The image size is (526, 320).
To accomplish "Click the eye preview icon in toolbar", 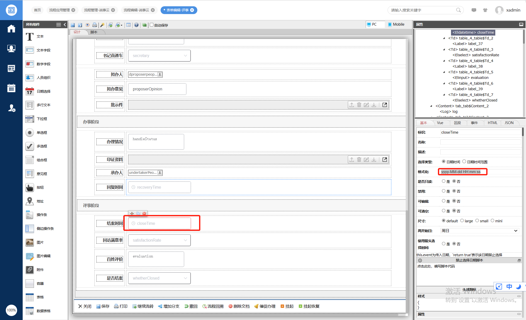I will click(87, 25).
